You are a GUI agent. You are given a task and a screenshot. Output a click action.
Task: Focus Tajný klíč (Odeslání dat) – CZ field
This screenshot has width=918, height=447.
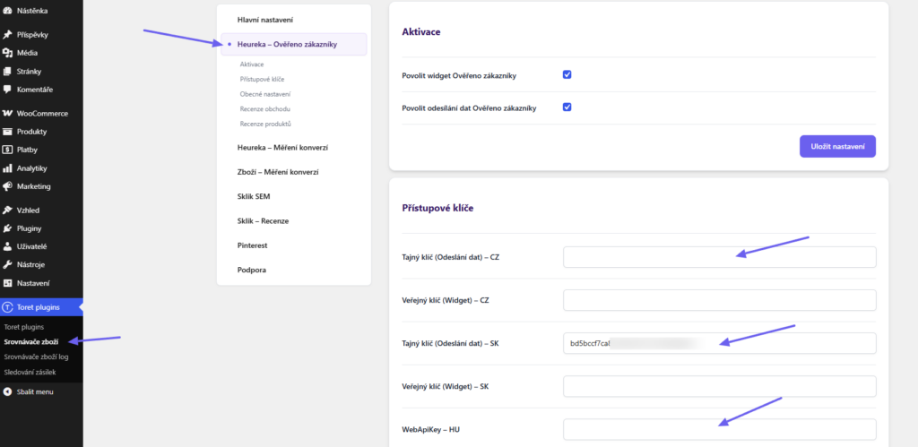pyautogui.click(x=720, y=257)
